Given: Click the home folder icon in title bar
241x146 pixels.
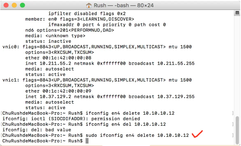Looking at the screenshot, I should click(x=89, y=5).
